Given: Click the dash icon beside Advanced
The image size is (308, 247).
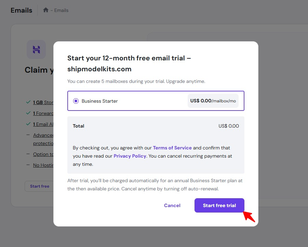Looking at the screenshot, I should (28, 135).
